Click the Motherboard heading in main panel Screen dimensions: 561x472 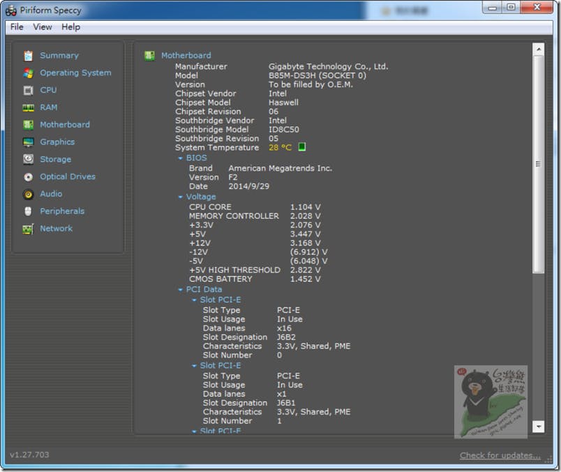186,55
